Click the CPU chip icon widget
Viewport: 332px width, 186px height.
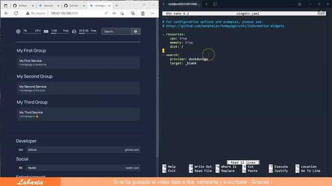click(18, 32)
